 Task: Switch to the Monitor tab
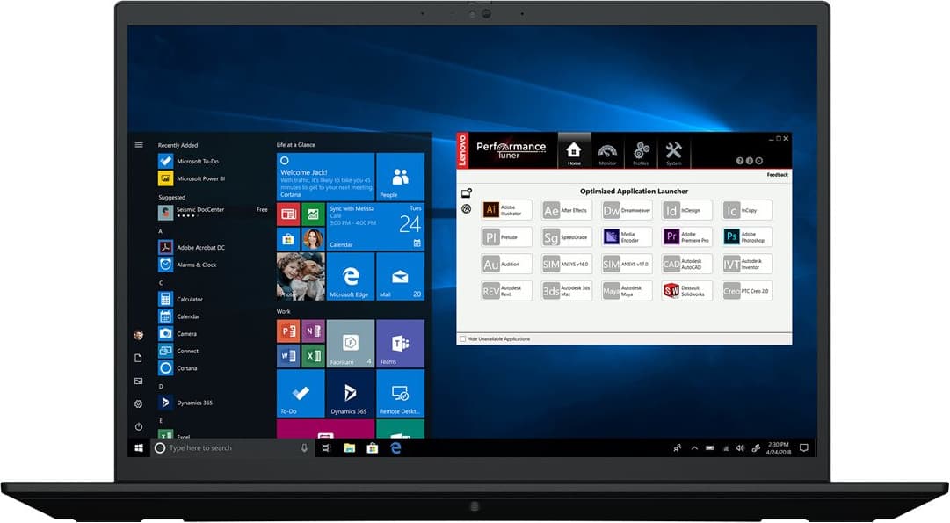pyautogui.click(x=607, y=152)
